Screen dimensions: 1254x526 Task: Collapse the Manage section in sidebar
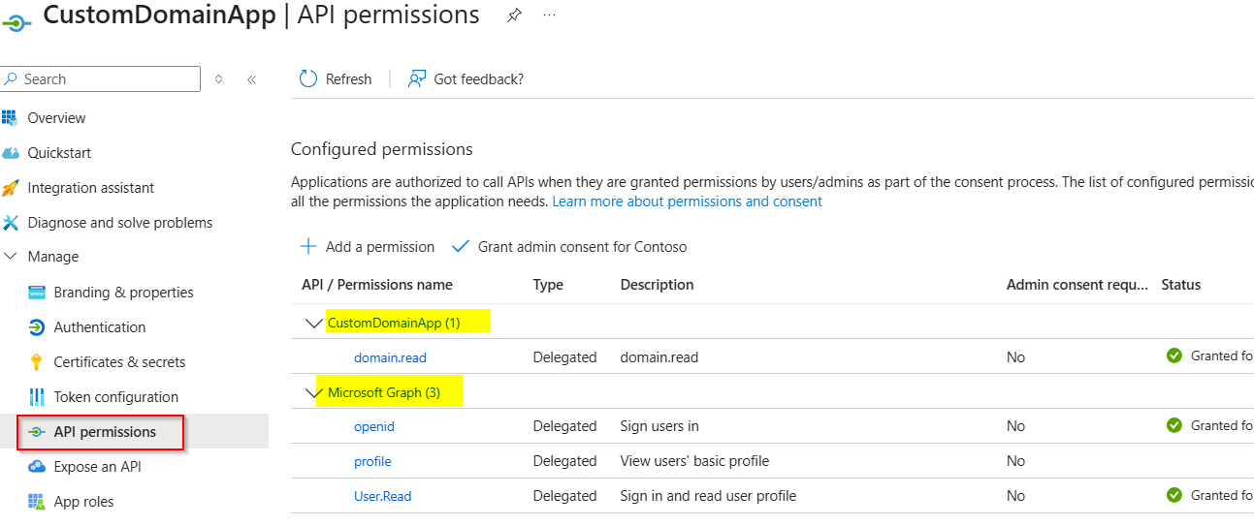11,257
